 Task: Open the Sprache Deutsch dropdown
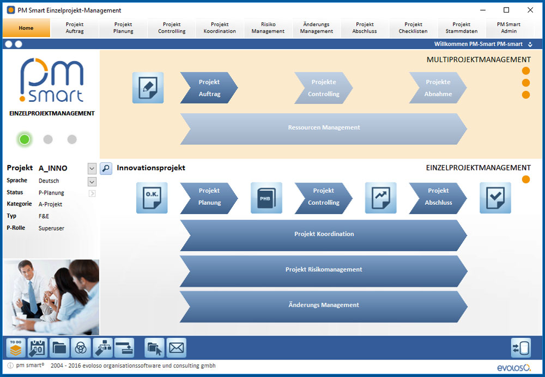point(92,181)
